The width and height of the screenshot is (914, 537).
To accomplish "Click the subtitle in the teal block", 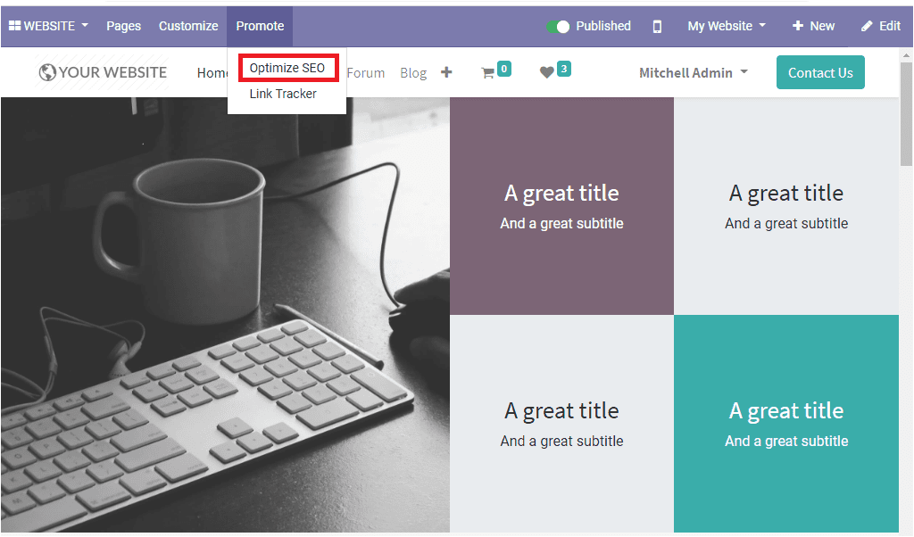I will tap(786, 442).
